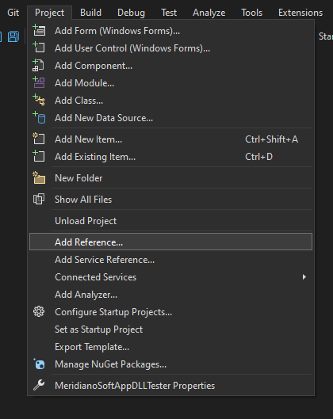Open the Build menu
The width and height of the screenshot is (333, 419).
[90, 13]
